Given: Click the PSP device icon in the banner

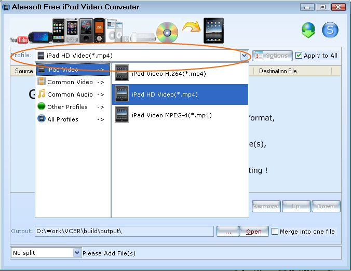Looking at the screenshot, I should [40, 37].
